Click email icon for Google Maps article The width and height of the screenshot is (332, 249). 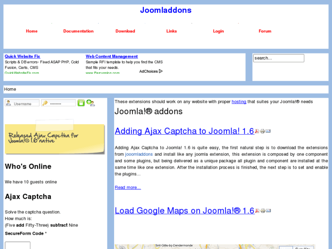tap(268, 211)
